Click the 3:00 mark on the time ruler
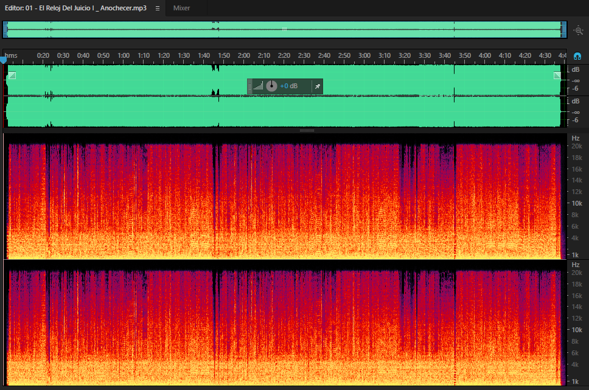The width and height of the screenshot is (589, 390). (x=364, y=55)
